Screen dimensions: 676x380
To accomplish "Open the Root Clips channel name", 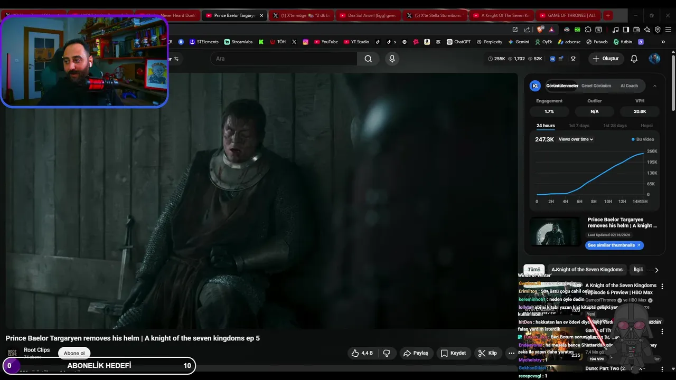I will point(37,350).
